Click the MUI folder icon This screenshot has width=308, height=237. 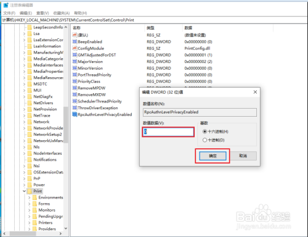[30, 90]
